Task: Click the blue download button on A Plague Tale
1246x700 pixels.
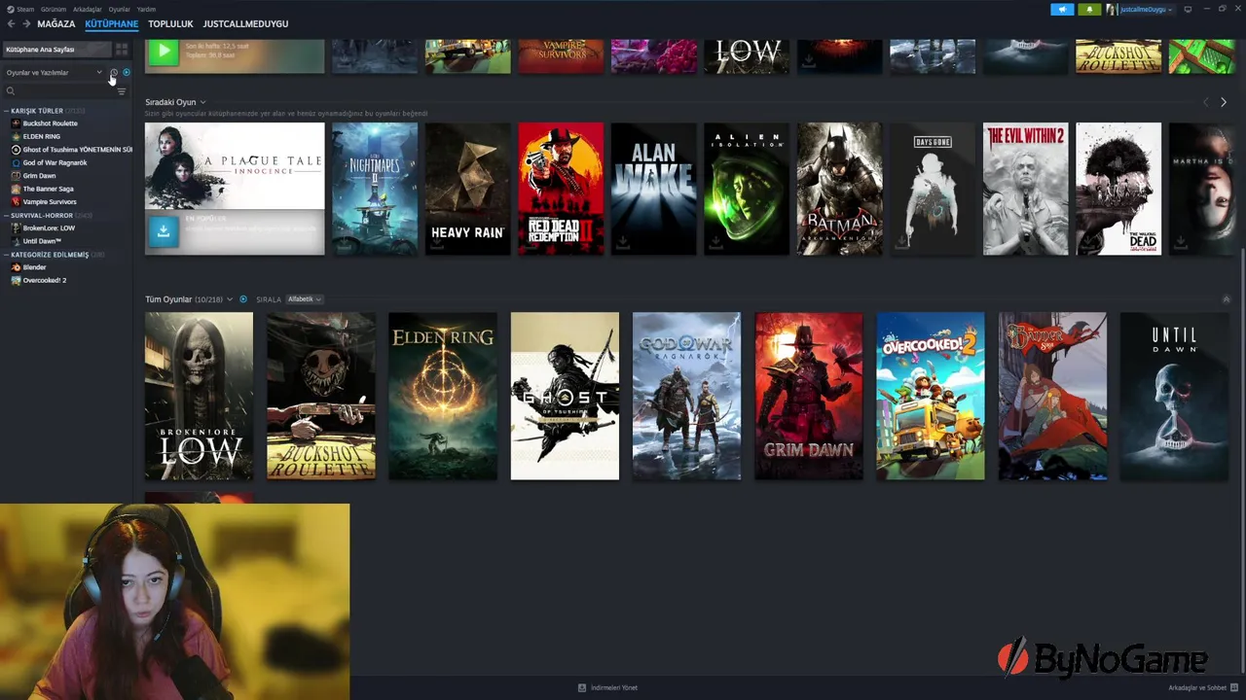Action: (x=164, y=231)
